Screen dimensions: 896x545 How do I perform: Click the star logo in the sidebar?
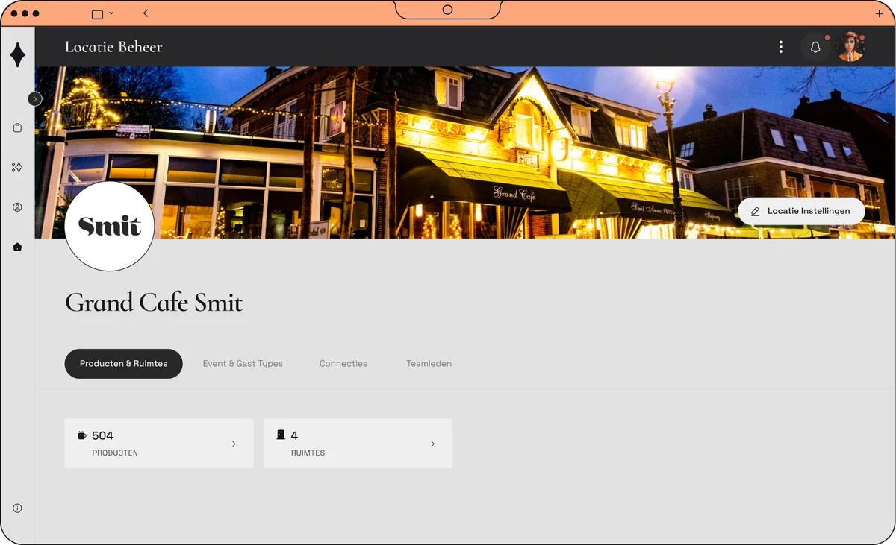tap(17, 55)
